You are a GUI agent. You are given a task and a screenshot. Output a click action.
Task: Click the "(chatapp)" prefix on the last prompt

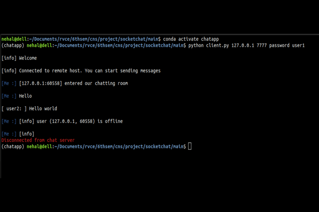click(13, 146)
